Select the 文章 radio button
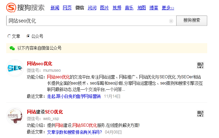Screen dimensions: 219x138 pyautogui.click(x=9, y=36)
